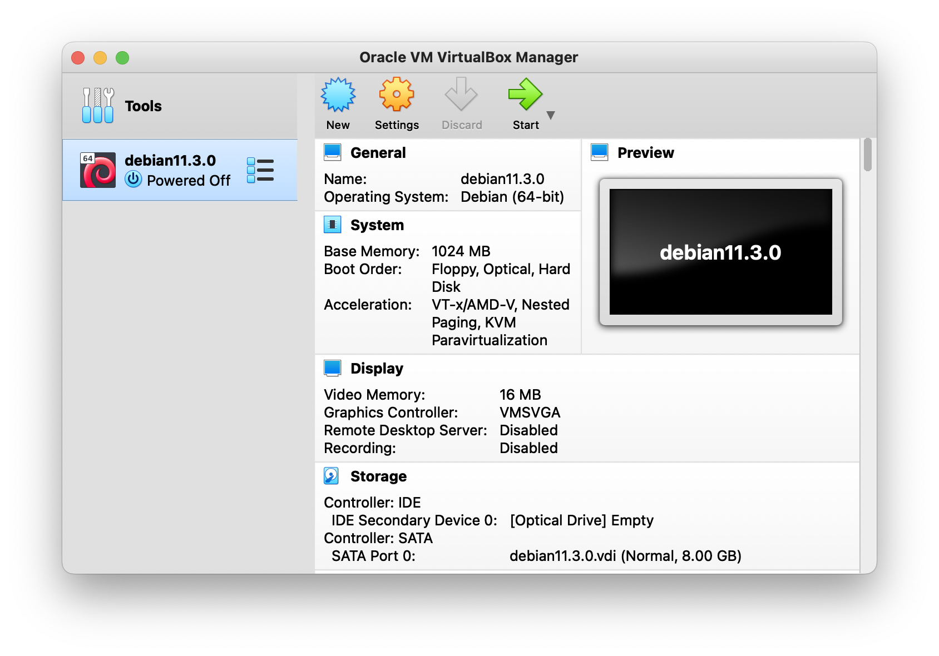Image resolution: width=939 pixels, height=656 pixels.
Task: Click the General section monitor icon
Action: [x=333, y=152]
